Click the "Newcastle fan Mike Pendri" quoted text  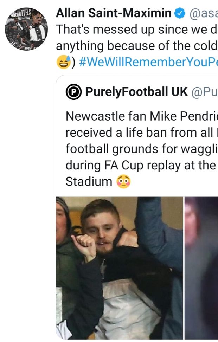[141, 116]
